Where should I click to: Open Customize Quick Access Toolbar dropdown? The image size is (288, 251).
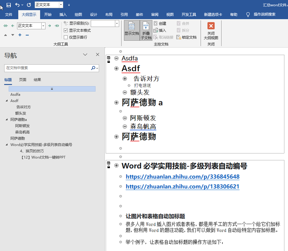click(69, 5)
